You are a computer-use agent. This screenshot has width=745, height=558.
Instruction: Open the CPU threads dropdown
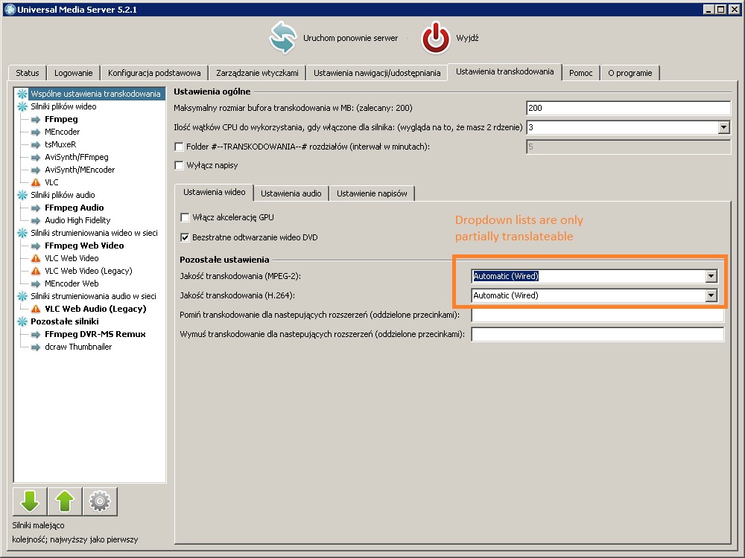point(723,127)
